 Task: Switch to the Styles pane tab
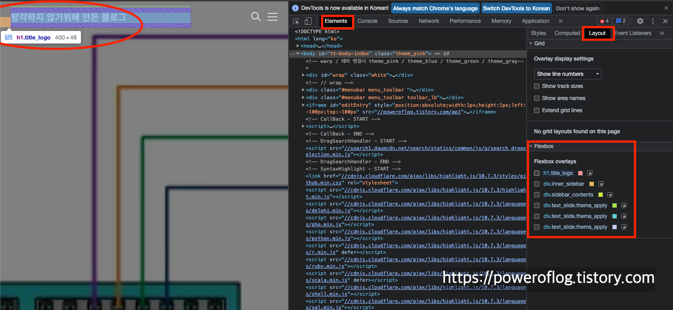click(538, 33)
